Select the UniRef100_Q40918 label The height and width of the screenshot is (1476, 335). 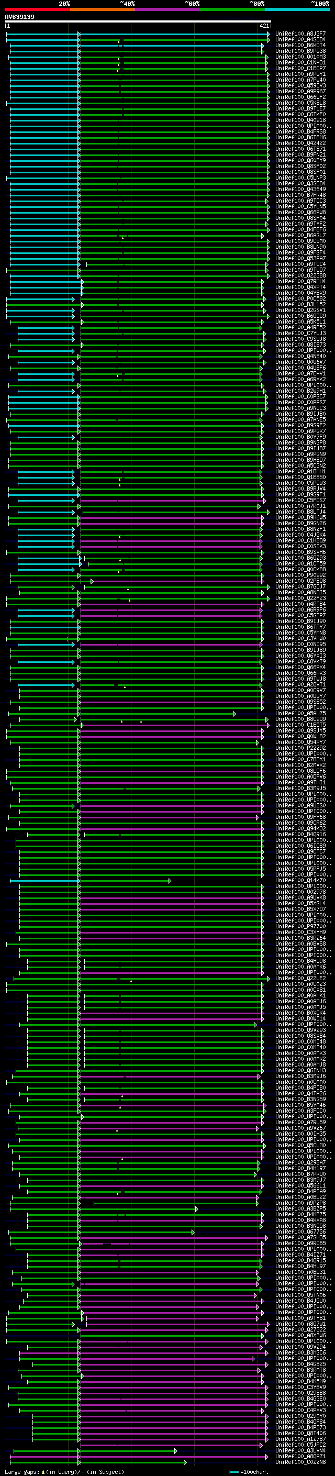pos(300,120)
